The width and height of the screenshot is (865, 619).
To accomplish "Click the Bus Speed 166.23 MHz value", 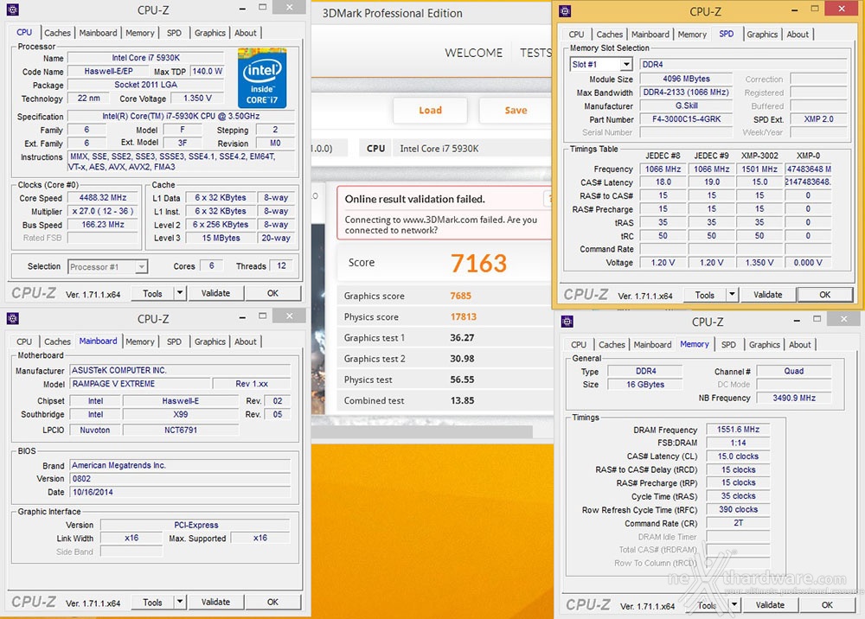I will coord(103,224).
